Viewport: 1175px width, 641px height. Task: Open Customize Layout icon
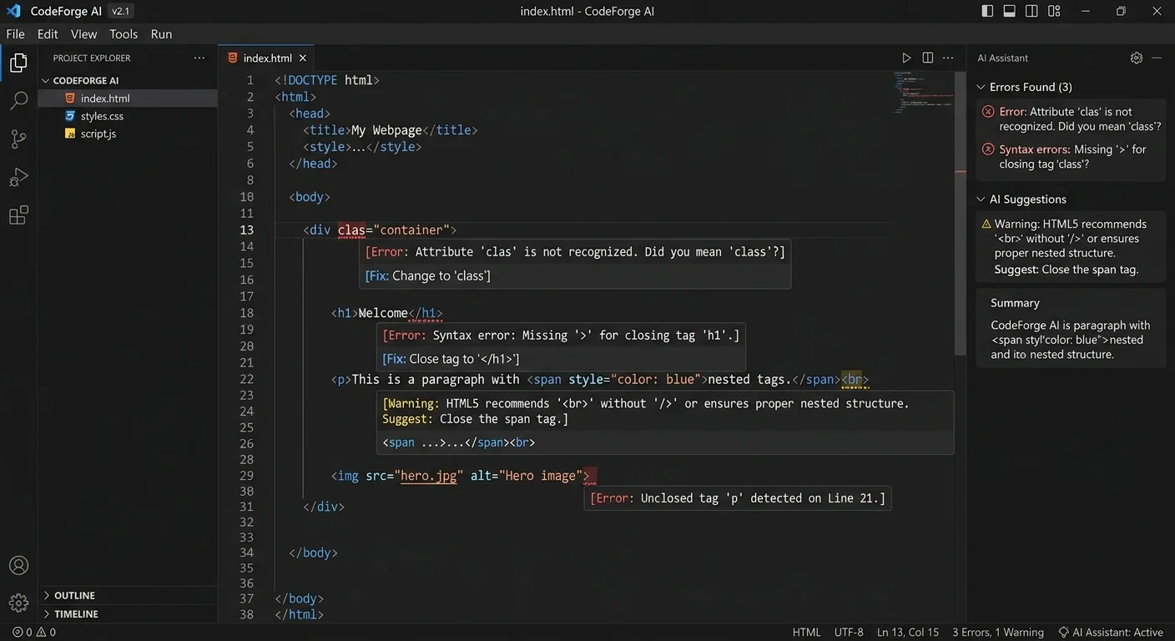[1054, 11]
